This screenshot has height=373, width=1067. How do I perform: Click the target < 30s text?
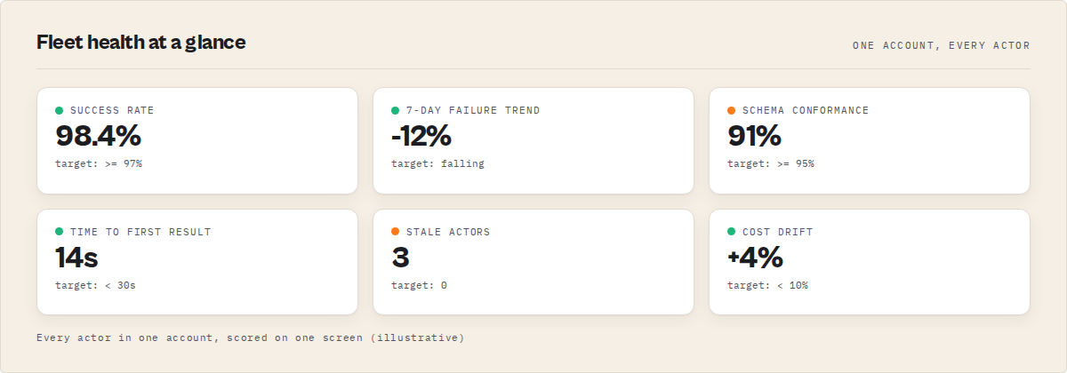(x=95, y=285)
